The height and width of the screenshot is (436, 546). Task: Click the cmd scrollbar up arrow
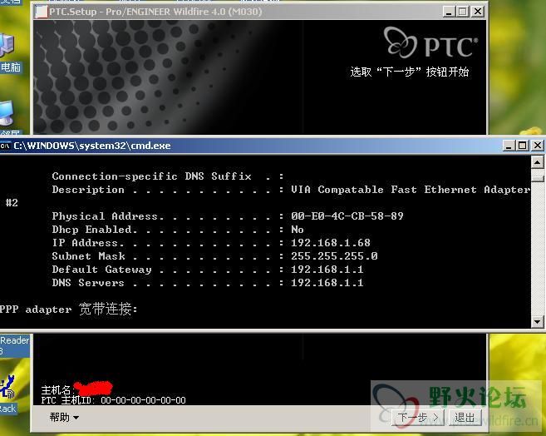coord(538,162)
